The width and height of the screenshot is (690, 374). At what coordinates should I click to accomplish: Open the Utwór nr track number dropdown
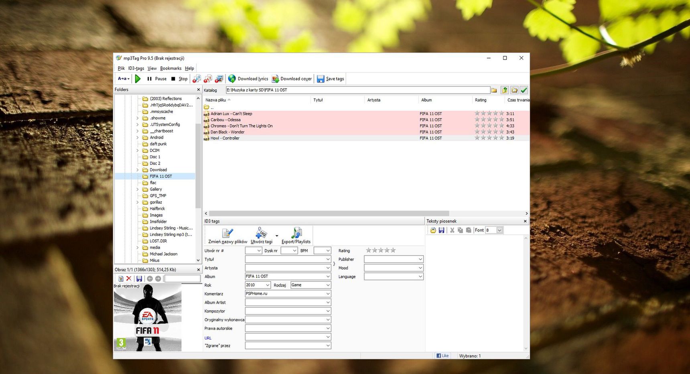[259, 251]
